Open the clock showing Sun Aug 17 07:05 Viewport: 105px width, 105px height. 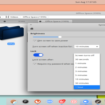(x=86, y=2)
